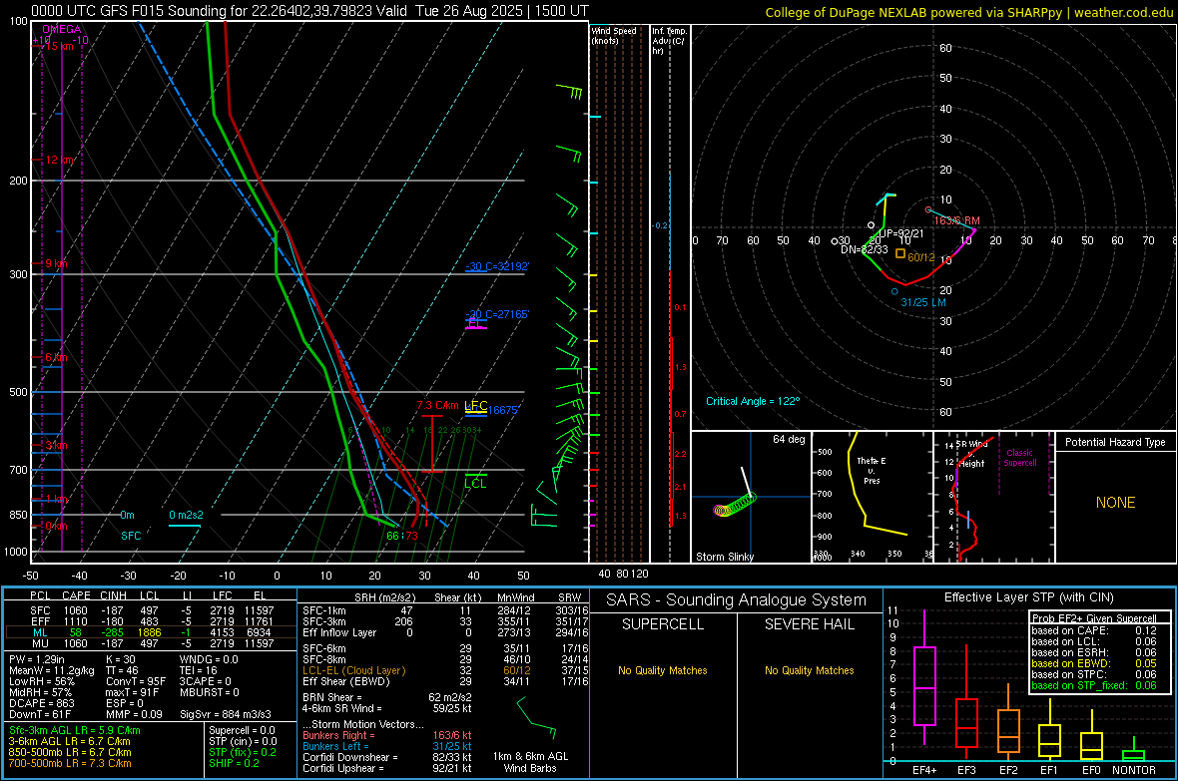
Task: Click the Potential Hazard Type header
Action: [1115, 442]
